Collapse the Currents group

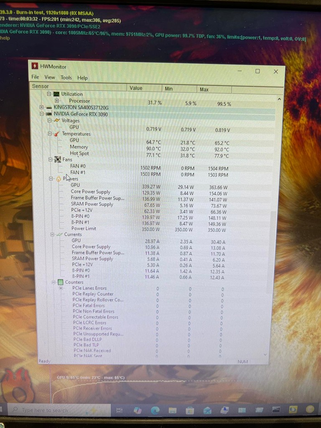(52, 234)
